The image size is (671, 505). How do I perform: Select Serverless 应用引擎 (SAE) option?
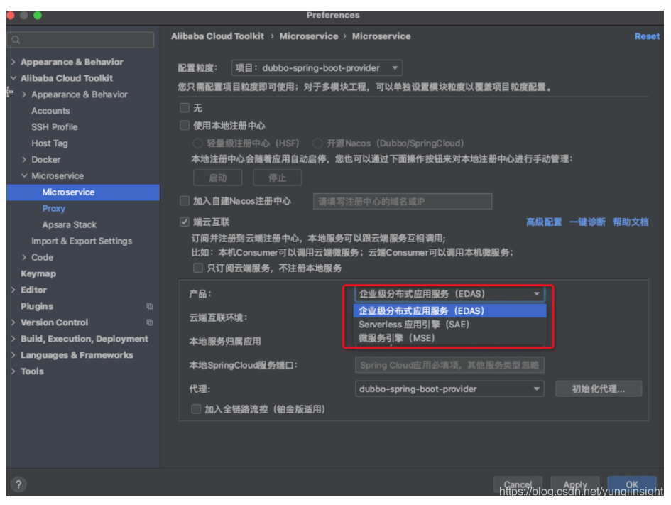449,325
